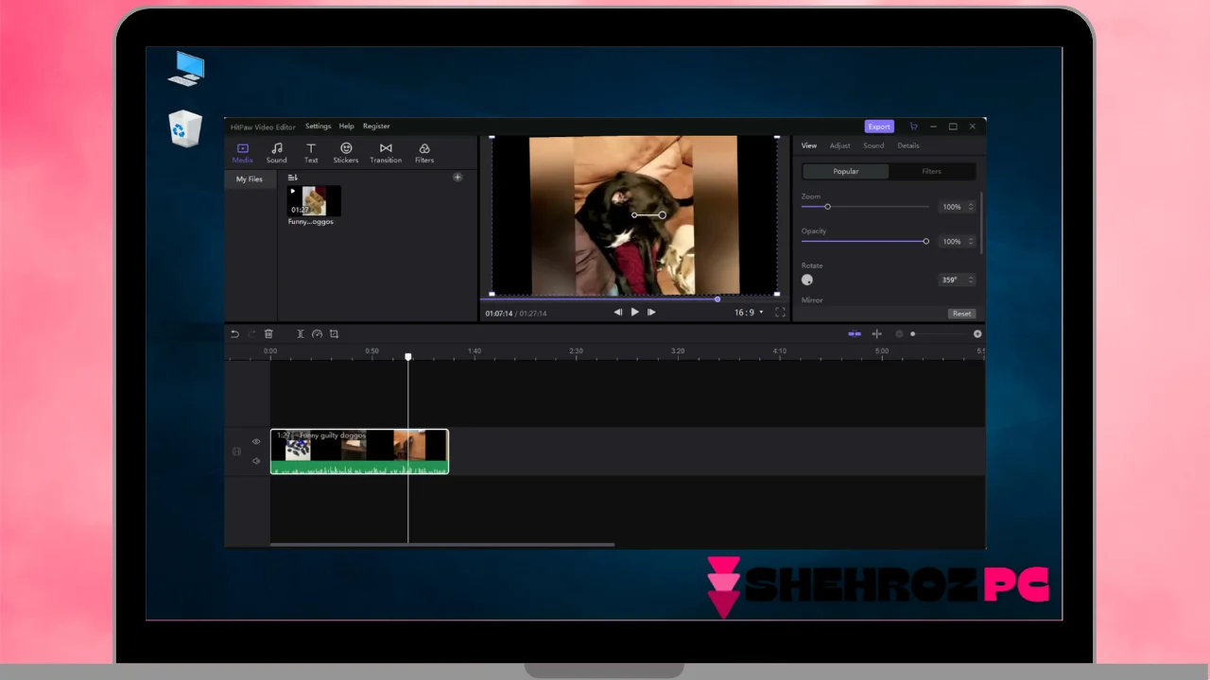Open This PC desktop icon
The height and width of the screenshot is (680, 1210).
pos(185,69)
